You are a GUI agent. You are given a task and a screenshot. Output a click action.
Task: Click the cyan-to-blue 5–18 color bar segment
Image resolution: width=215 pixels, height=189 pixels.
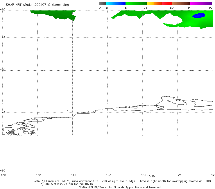coord(116,3)
